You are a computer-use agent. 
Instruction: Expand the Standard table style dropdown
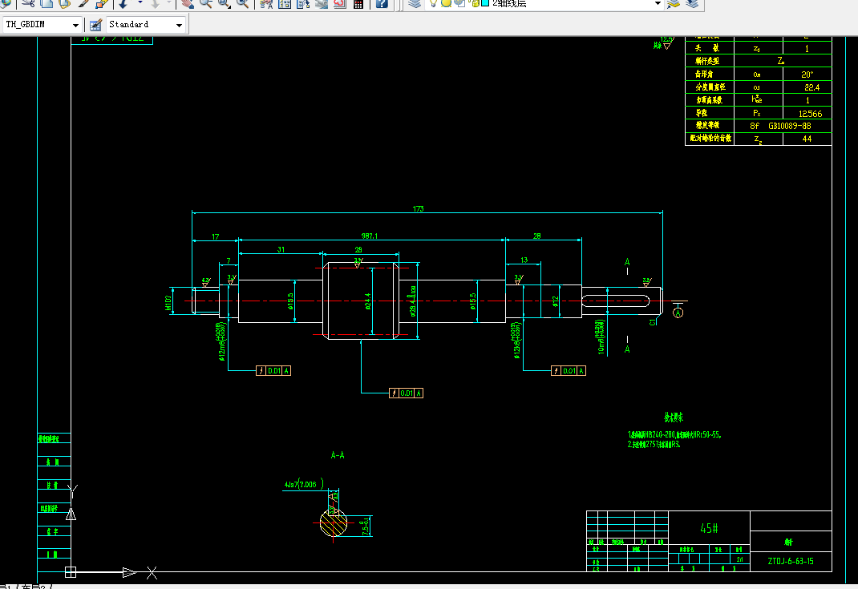pyautogui.click(x=179, y=25)
